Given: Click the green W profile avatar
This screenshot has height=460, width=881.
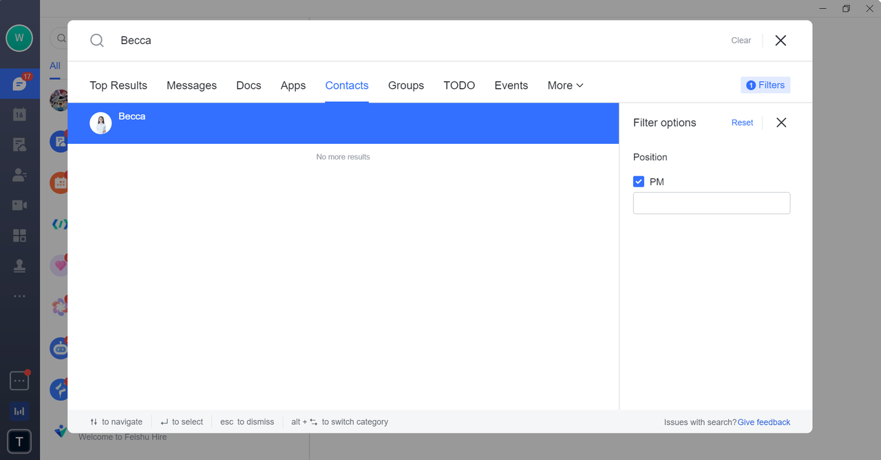Looking at the screenshot, I should [x=19, y=38].
